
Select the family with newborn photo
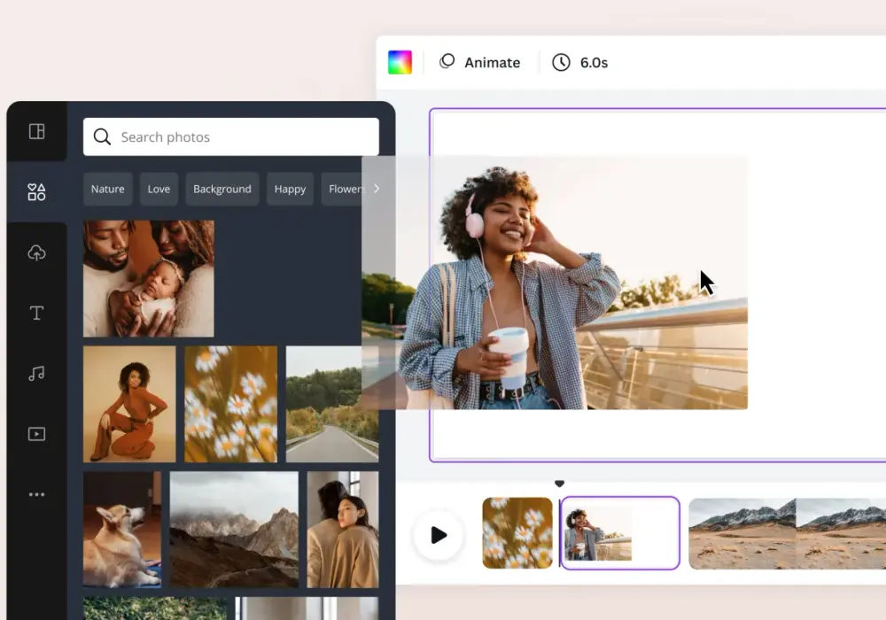(x=149, y=278)
